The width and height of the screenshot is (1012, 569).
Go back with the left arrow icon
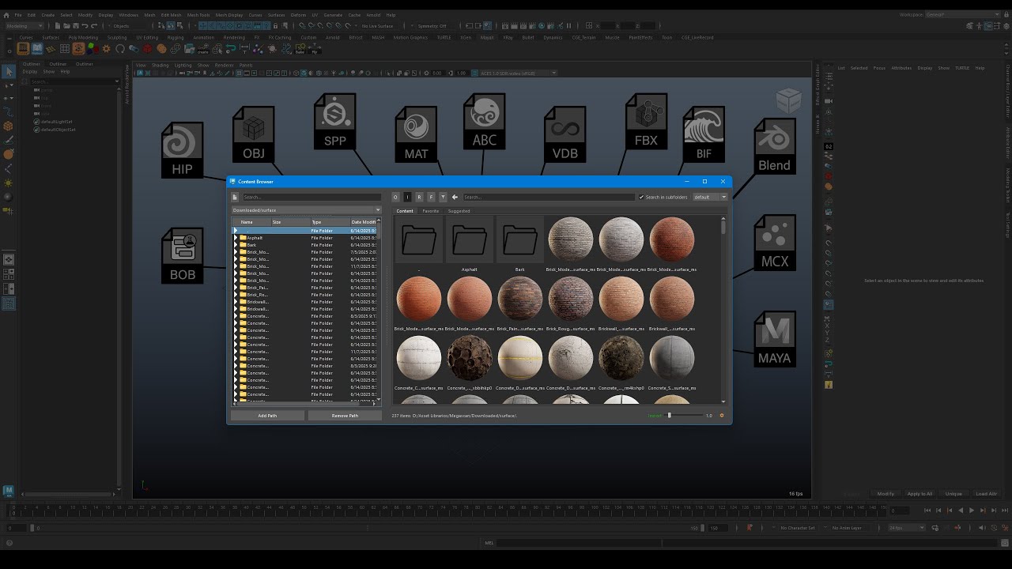(x=455, y=197)
